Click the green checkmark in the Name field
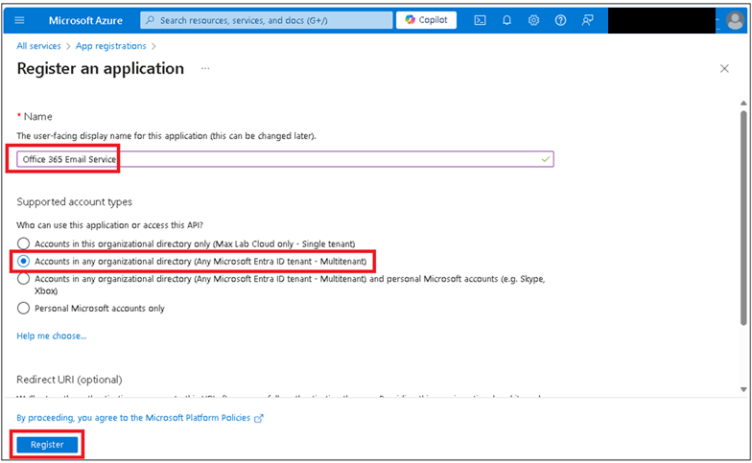Screen dimensions: 752x463 click(545, 159)
